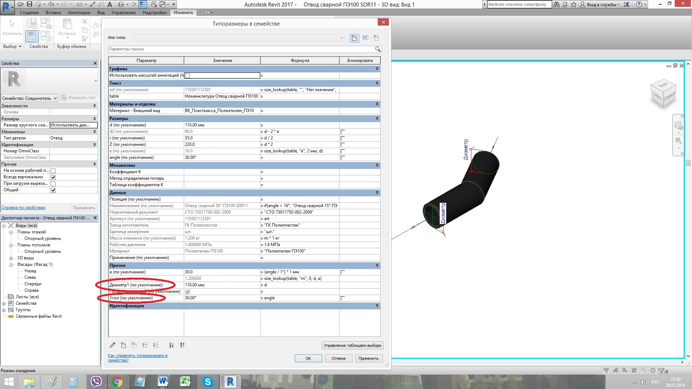Toggle 'Всегда вертикально' checkbox in Properties

[53, 177]
